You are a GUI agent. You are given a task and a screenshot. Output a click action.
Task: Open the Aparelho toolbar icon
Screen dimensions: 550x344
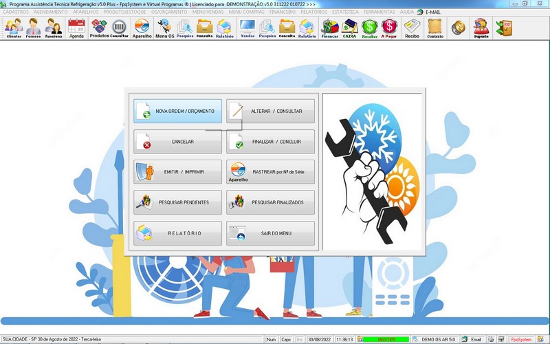click(142, 28)
